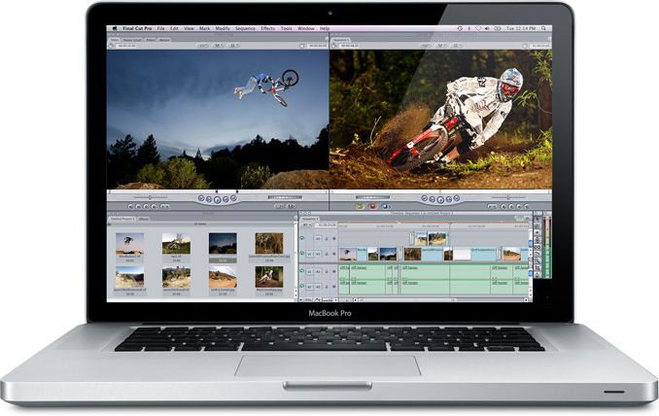The width and height of the screenshot is (659, 416).
Task: Click the yellow Insert edit button
Action: click(359, 206)
